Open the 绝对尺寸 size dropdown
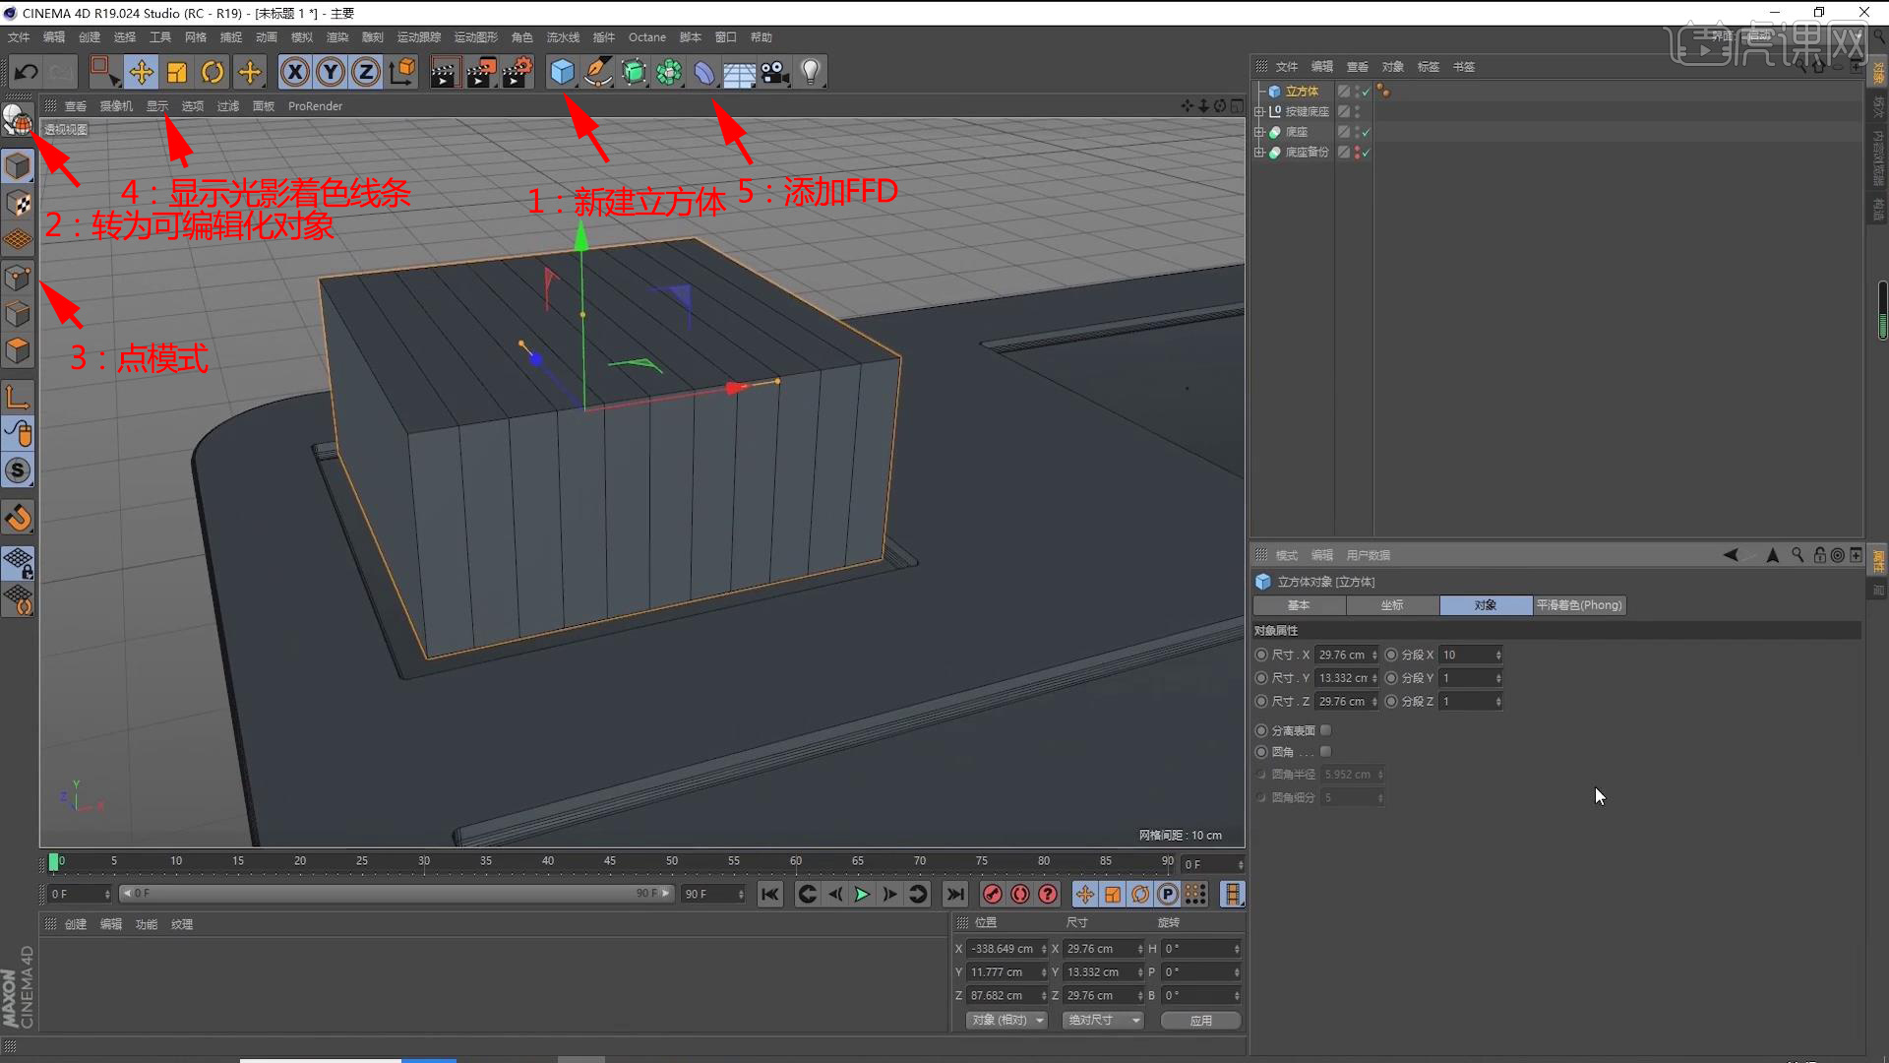This screenshot has height=1063, width=1889. tap(1103, 1020)
